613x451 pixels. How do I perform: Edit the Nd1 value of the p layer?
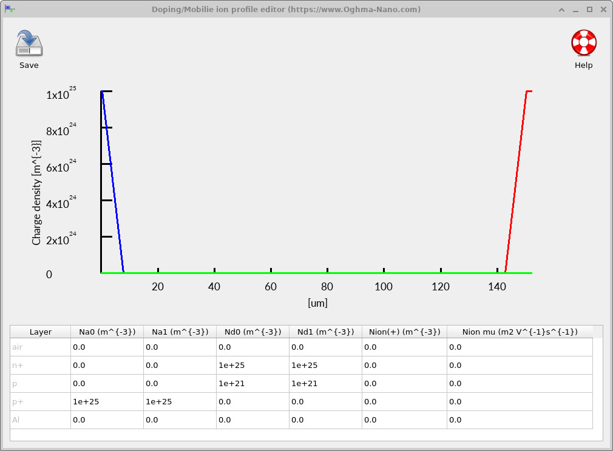coord(325,383)
